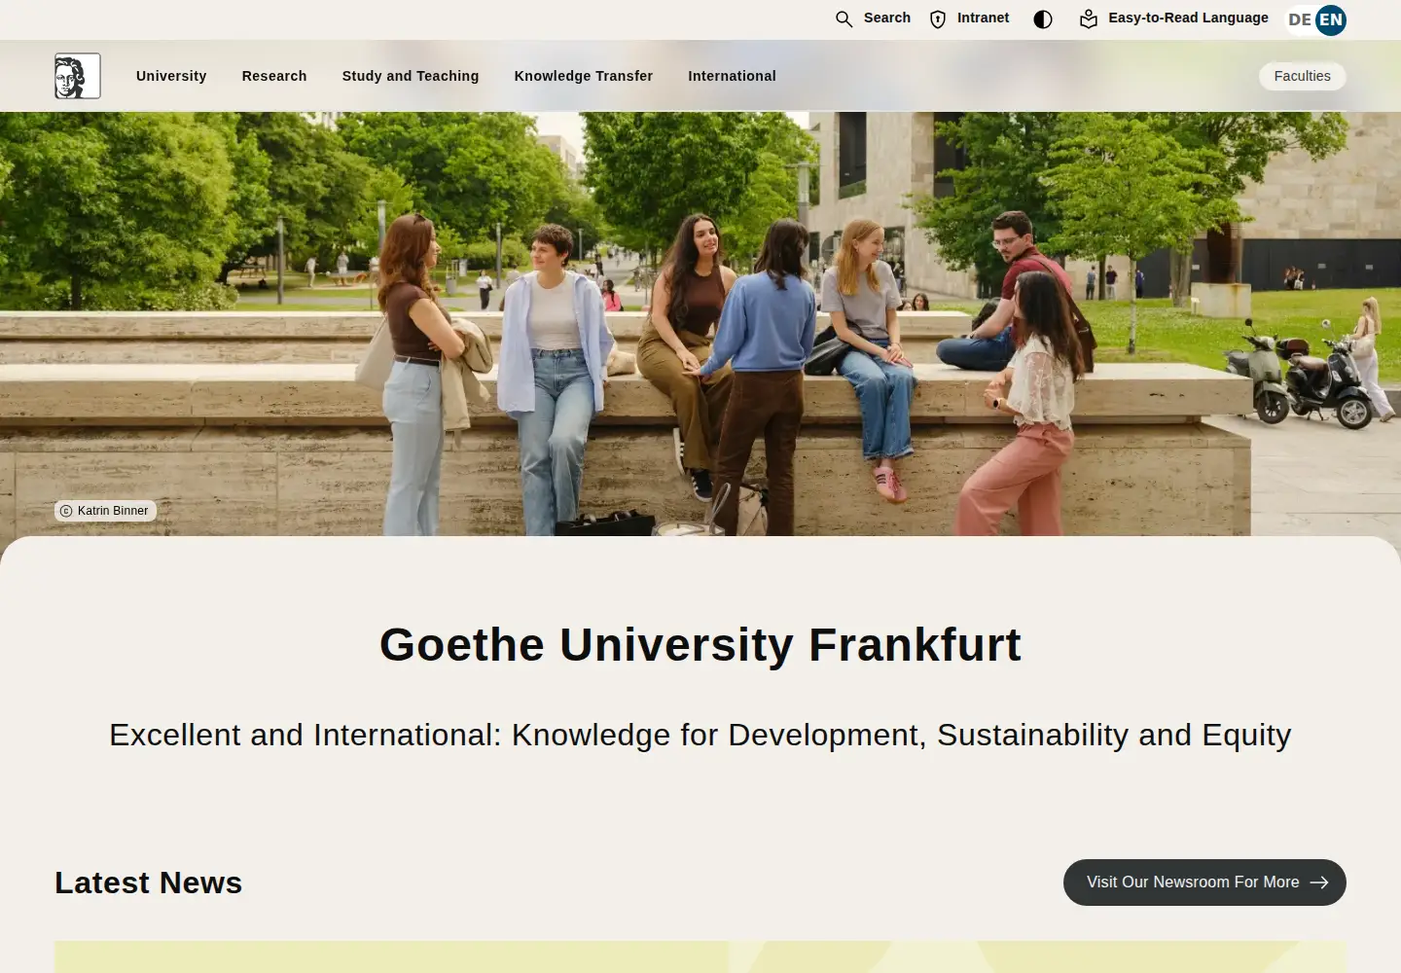Open the Knowledge Transfer menu
The image size is (1401, 973).
point(584,76)
